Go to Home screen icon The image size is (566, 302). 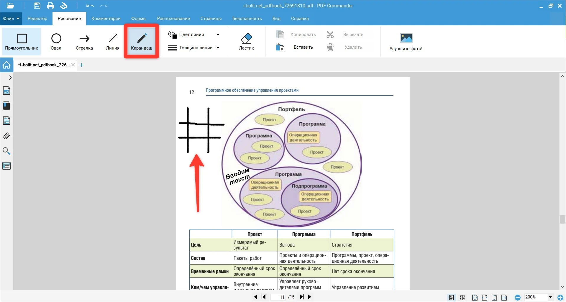pos(6,65)
